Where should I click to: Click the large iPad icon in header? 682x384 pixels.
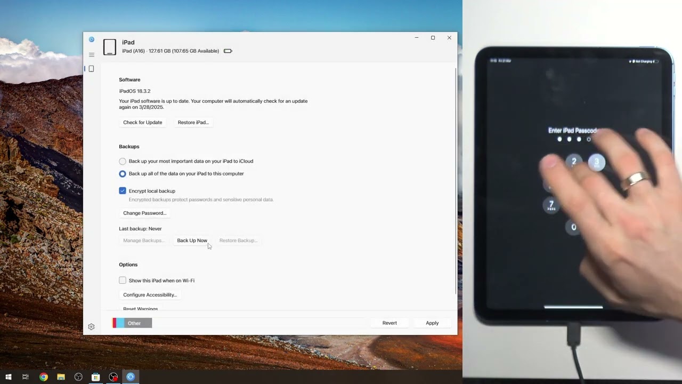click(110, 47)
